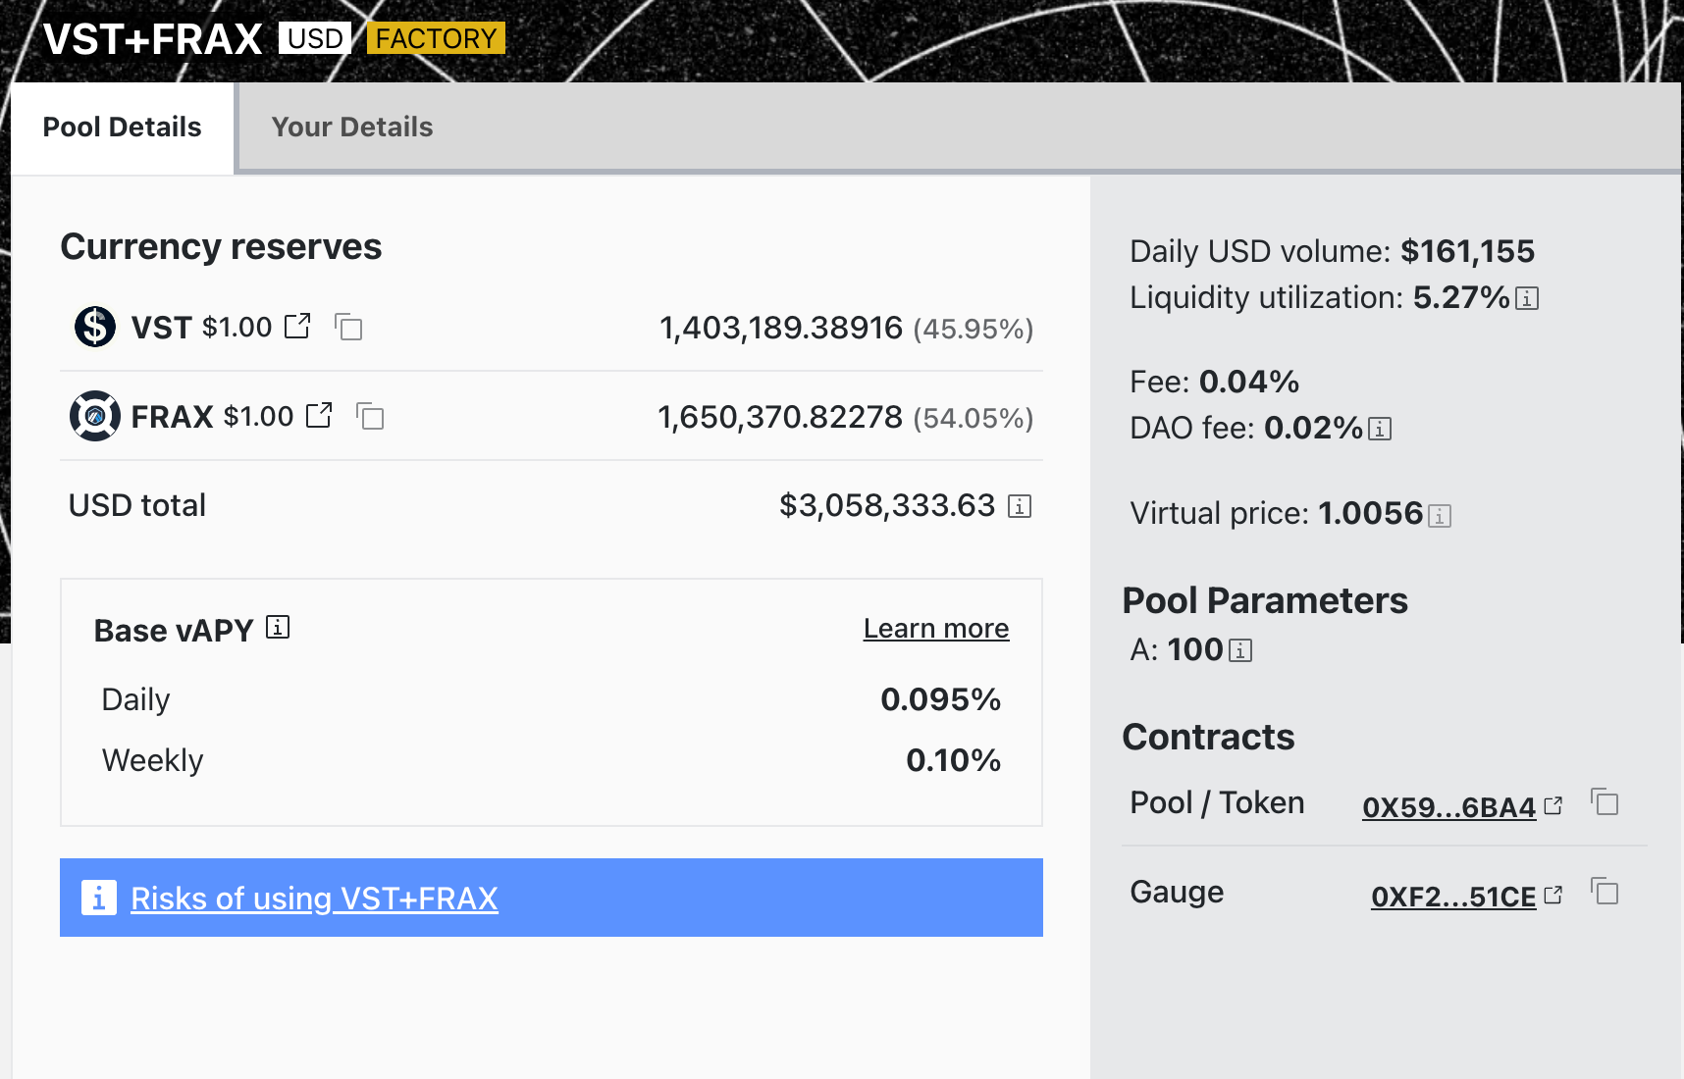Select the Pool Details tab
Screen dimensions: 1684x1079
tap(122, 128)
